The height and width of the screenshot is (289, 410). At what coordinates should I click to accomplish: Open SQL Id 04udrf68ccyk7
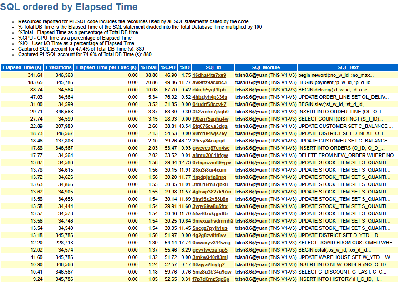coord(217,103)
